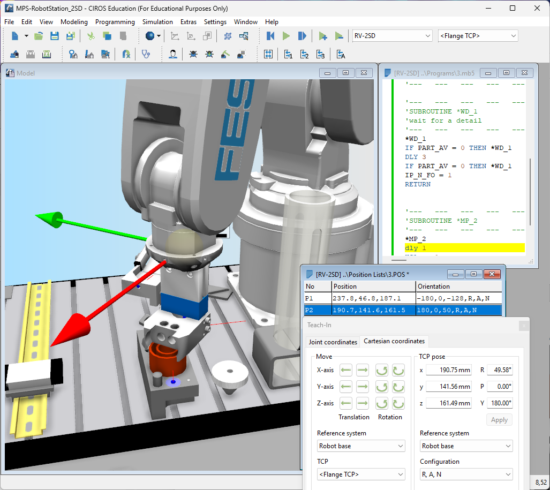This screenshot has height=490, width=550.
Task: Open the Programming menu
Action: (115, 22)
